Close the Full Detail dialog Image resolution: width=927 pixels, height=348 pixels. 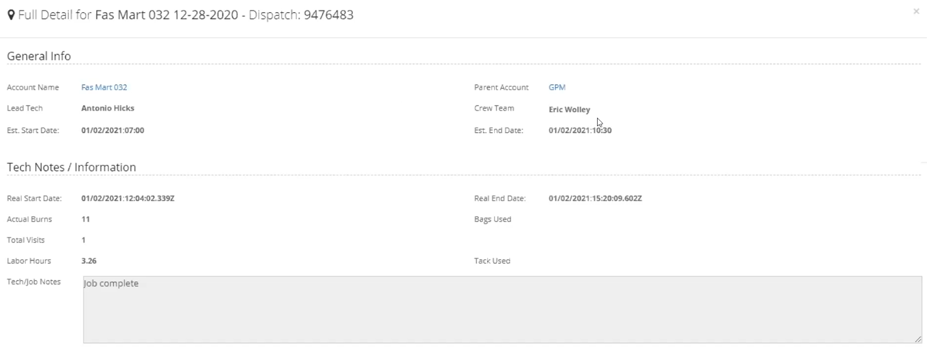[x=916, y=12]
